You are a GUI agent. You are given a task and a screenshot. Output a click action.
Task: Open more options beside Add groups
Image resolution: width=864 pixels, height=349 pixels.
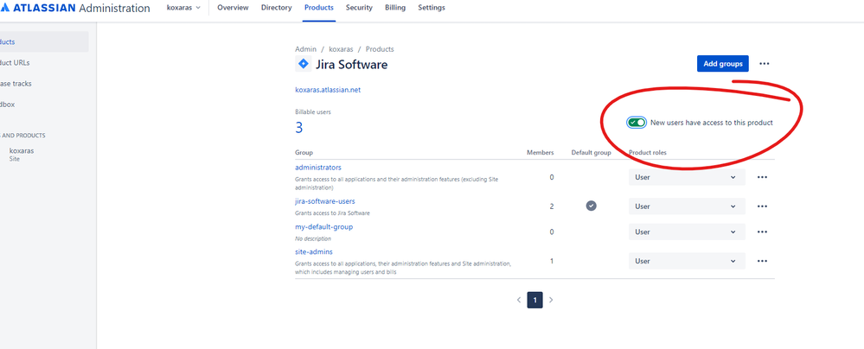point(764,64)
